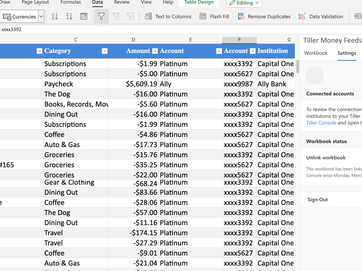Click the partially visible rightmost ribbon icon
The width and height of the screenshot is (362, 271).
click(358, 16)
